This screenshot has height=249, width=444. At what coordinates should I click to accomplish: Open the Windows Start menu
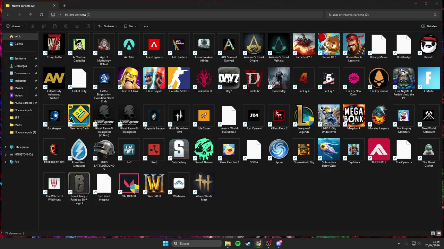tap(165, 243)
